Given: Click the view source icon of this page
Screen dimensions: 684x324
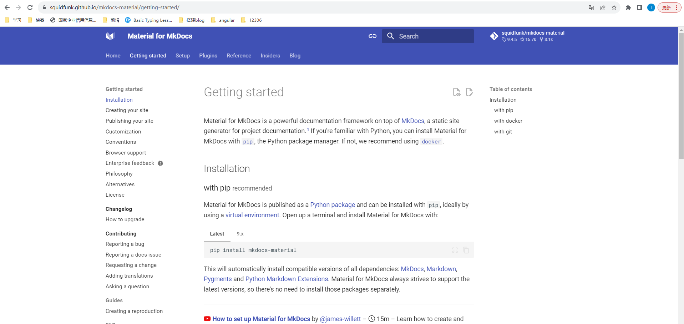Looking at the screenshot, I should pyautogui.click(x=457, y=92).
